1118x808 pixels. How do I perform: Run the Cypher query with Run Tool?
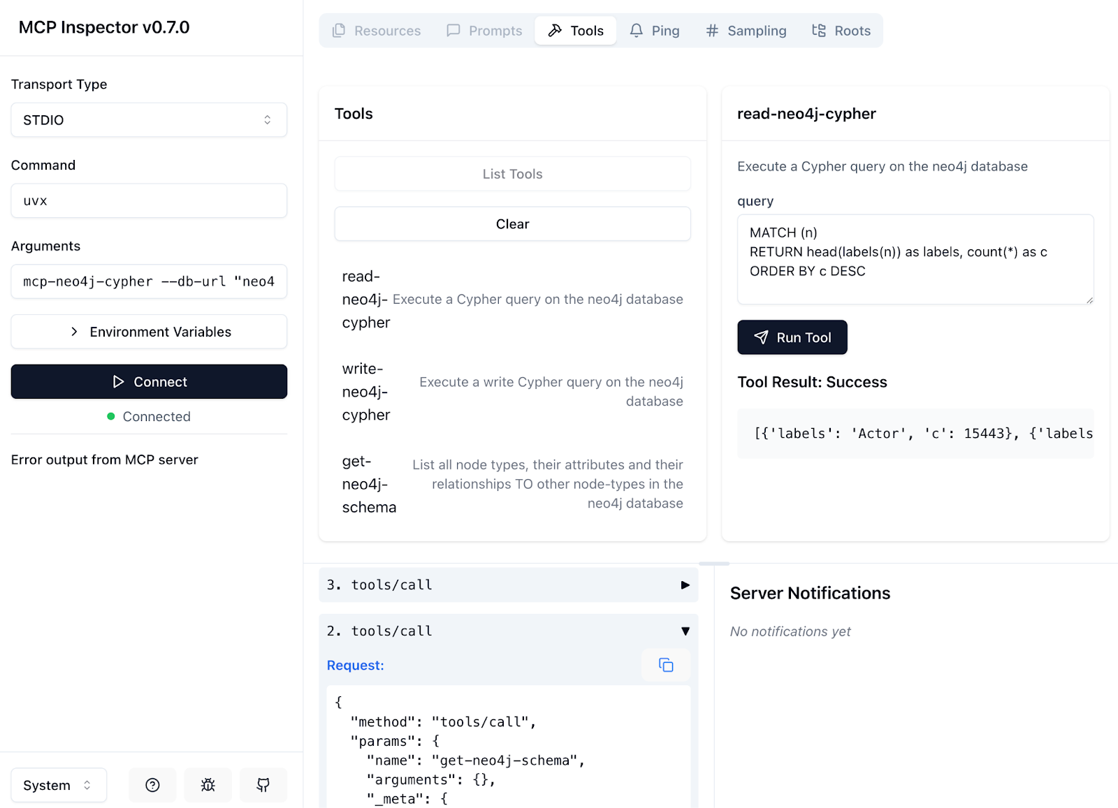(792, 337)
